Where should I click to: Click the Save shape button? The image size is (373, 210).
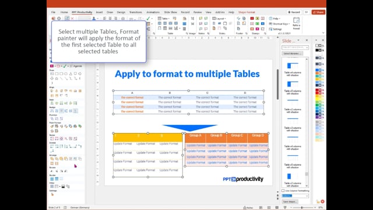pos(290,202)
